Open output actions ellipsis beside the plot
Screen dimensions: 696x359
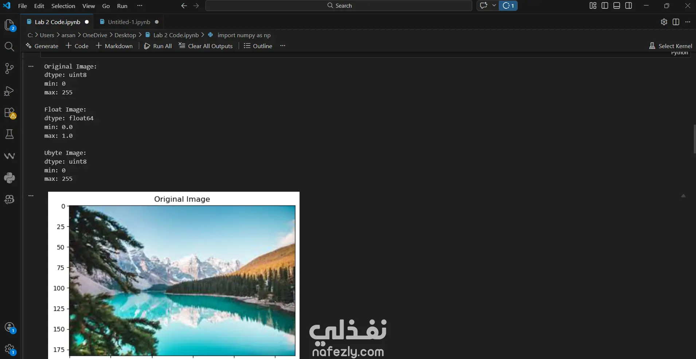(x=31, y=196)
